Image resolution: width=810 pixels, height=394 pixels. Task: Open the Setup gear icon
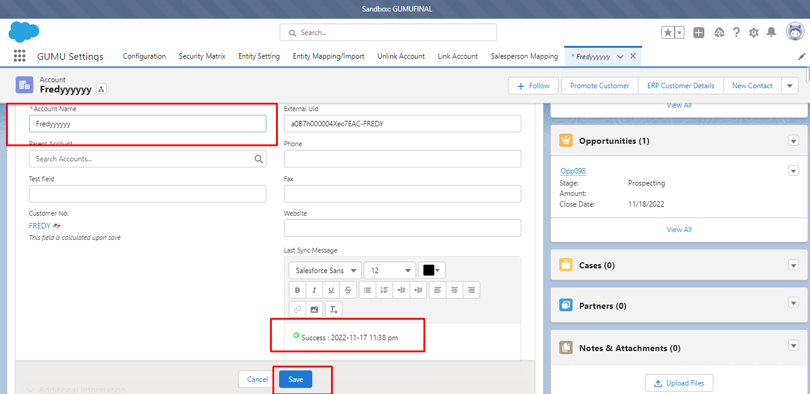click(754, 33)
